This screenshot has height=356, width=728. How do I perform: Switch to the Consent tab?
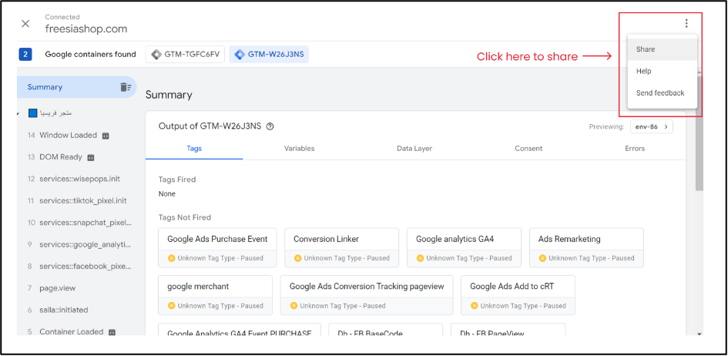528,149
